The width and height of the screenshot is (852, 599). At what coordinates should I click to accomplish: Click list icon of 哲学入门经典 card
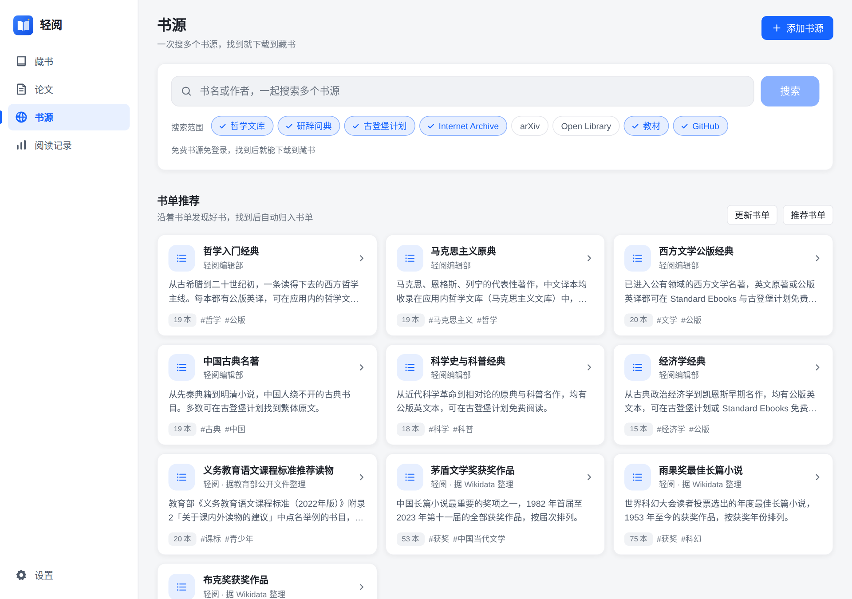point(181,258)
